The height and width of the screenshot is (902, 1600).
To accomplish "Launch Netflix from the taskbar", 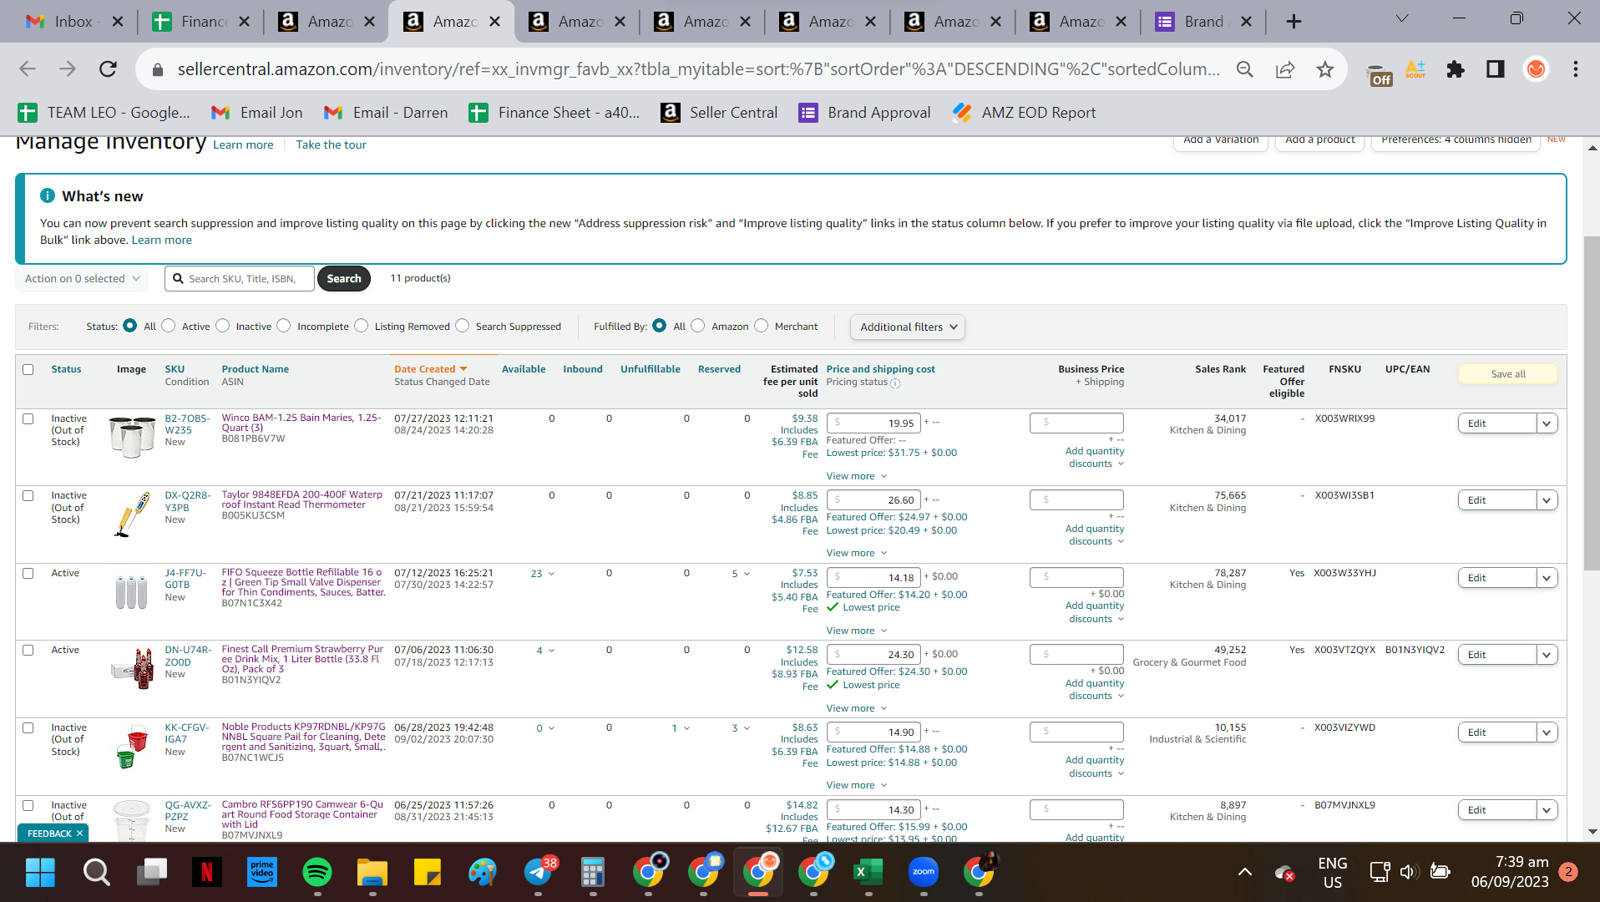I will [x=207, y=873].
